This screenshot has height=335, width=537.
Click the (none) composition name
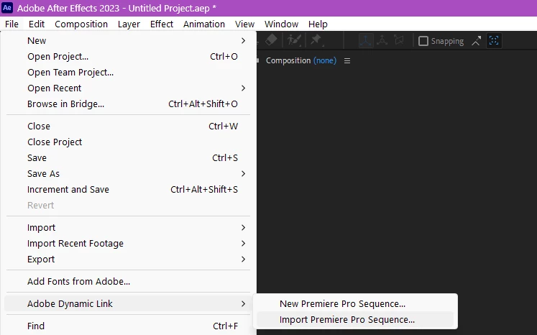point(325,60)
